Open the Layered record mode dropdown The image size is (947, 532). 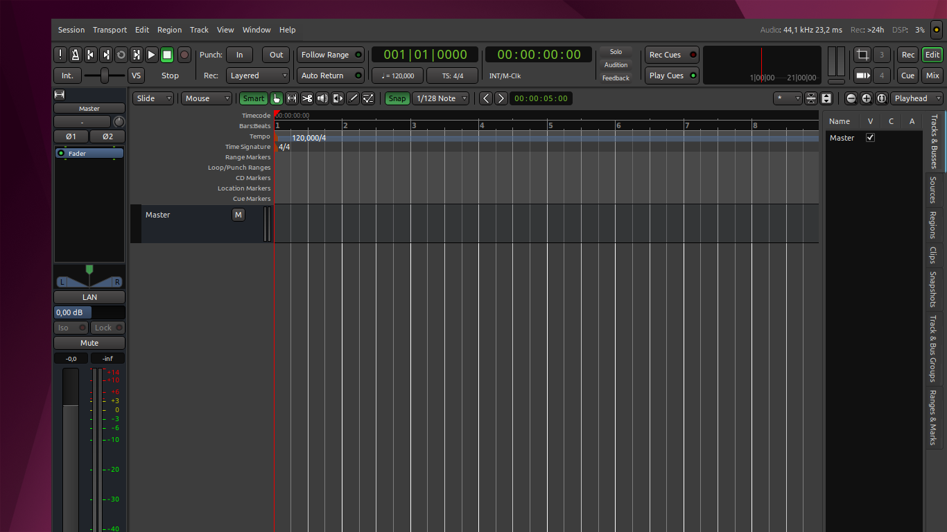[x=258, y=76]
